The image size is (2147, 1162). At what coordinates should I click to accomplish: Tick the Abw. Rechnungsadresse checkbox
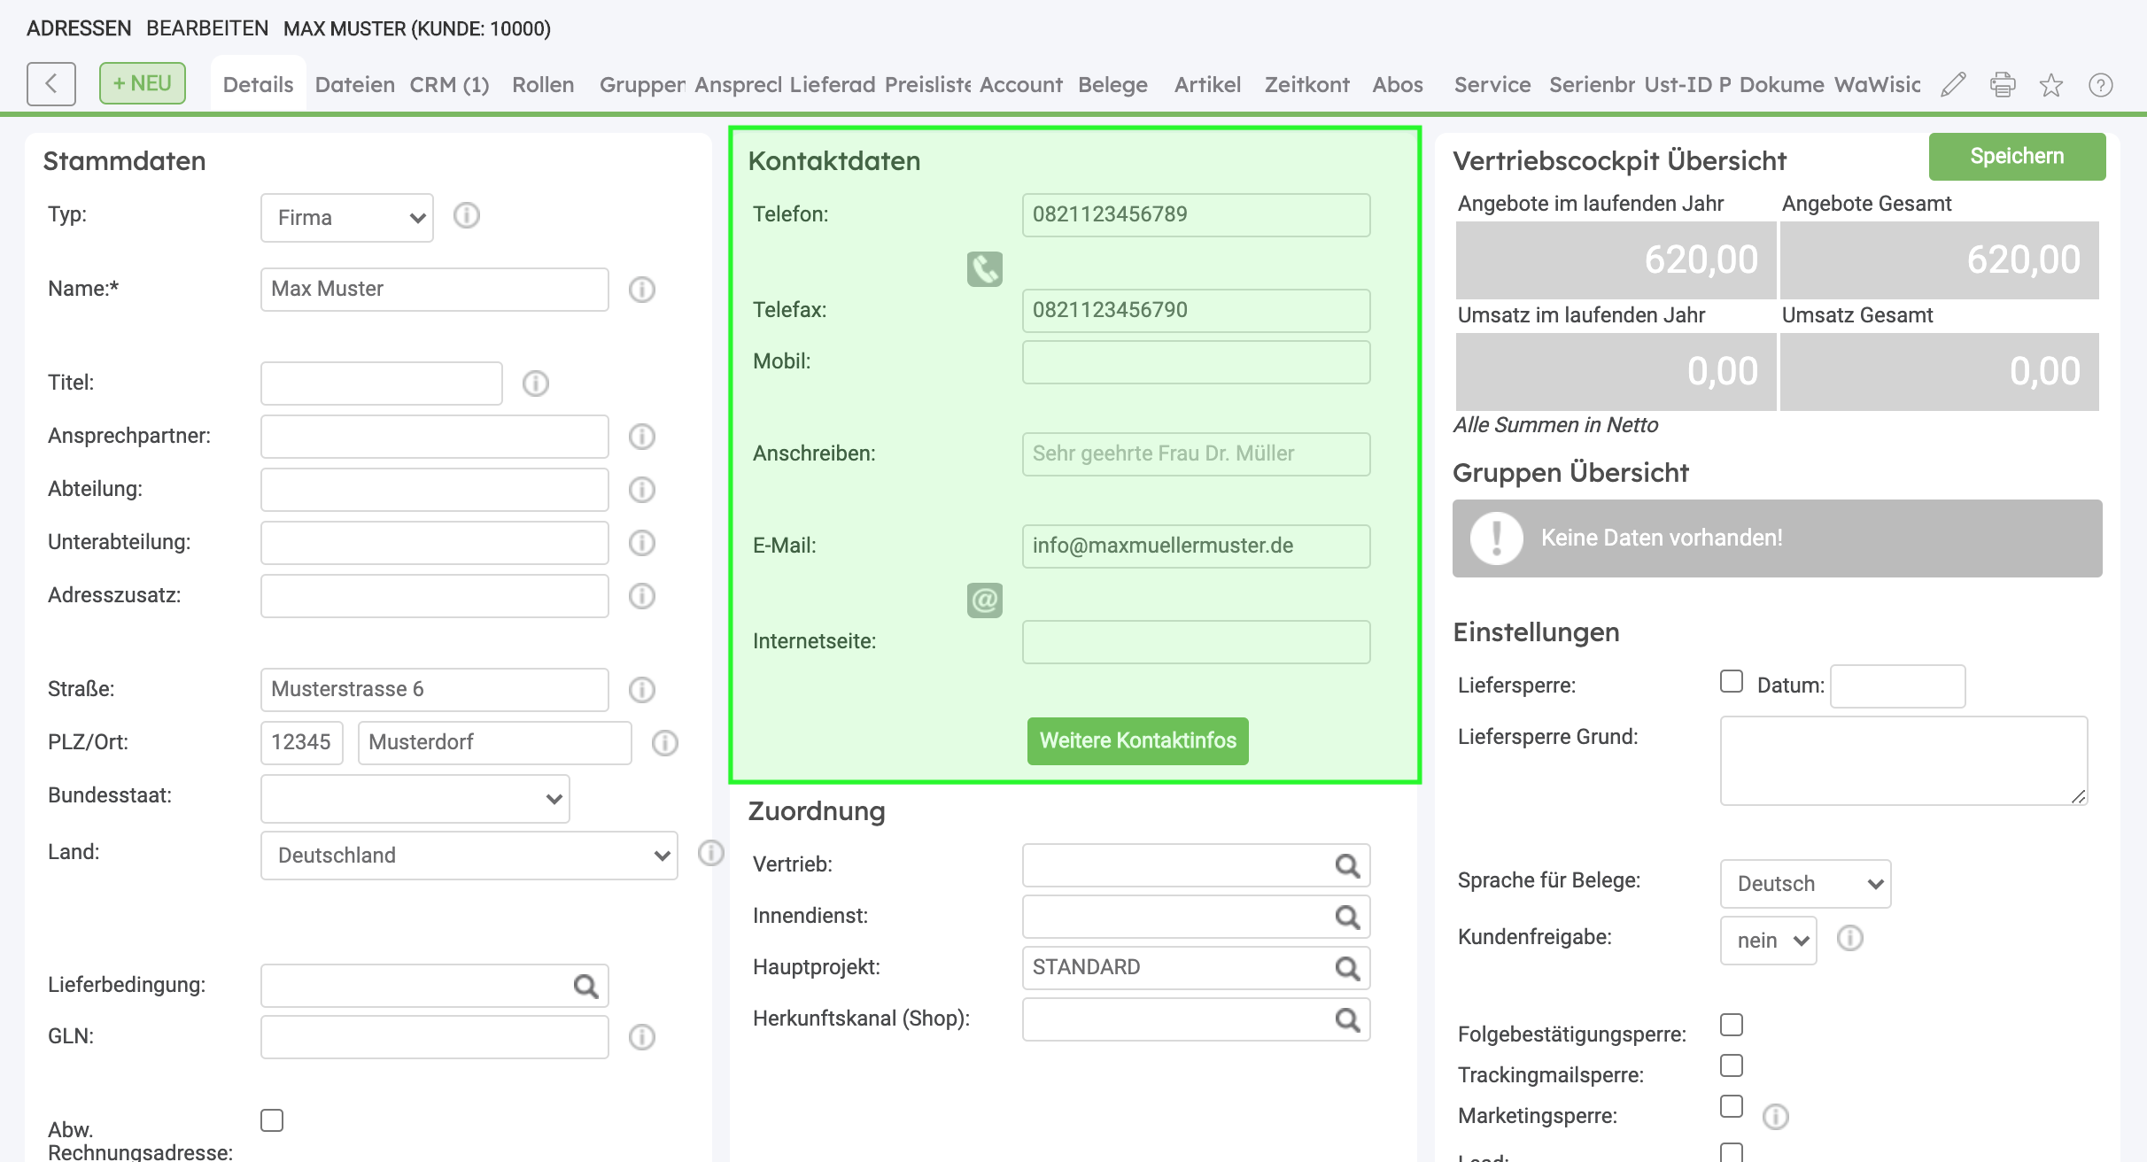(272, 1120)
